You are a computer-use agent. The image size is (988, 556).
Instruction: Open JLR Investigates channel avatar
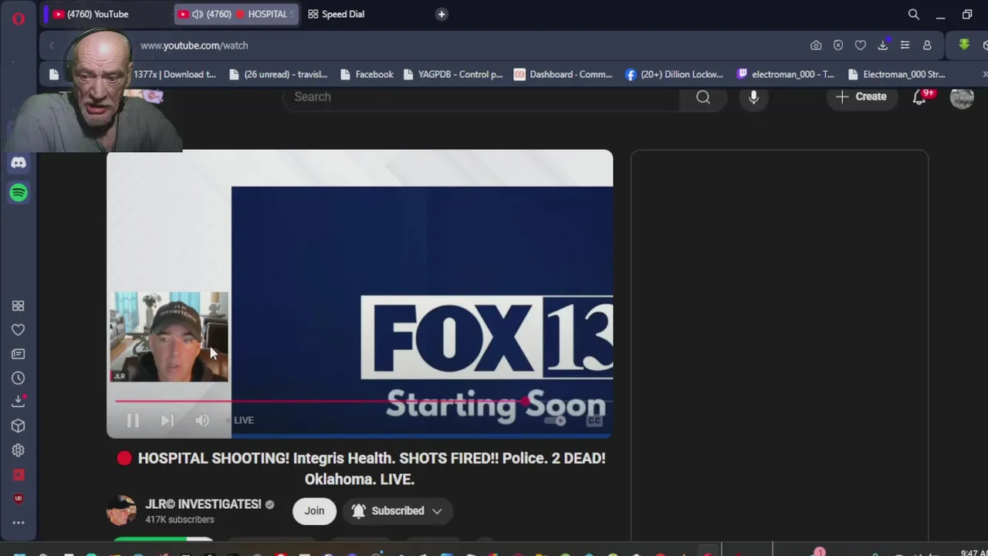coord(121,510)
